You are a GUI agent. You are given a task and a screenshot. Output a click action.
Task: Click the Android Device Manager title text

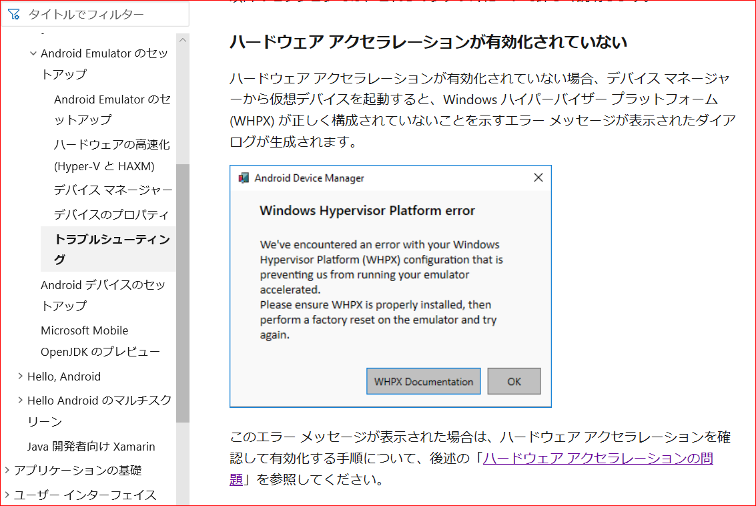click(310, 178)
